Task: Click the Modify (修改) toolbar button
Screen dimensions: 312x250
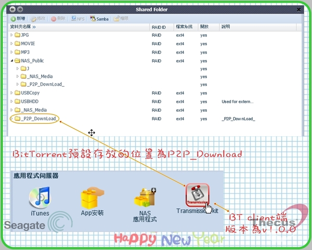Action: (x=38, y=19)
